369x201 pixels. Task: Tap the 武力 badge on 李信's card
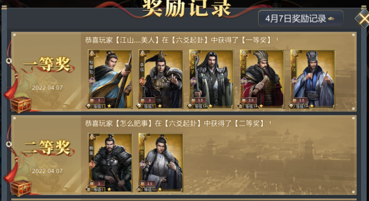coord(143,81)
